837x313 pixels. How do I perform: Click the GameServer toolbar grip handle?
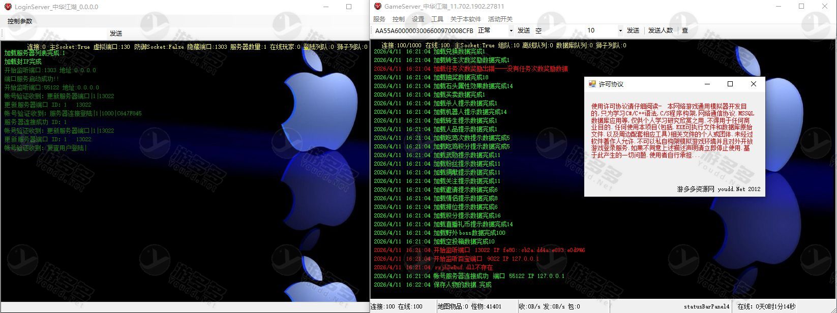click(x=372, y=30)
